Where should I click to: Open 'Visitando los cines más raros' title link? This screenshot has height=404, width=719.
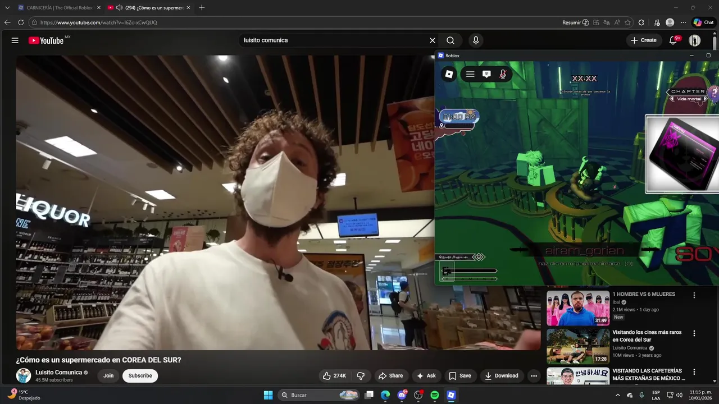[647, 336]
